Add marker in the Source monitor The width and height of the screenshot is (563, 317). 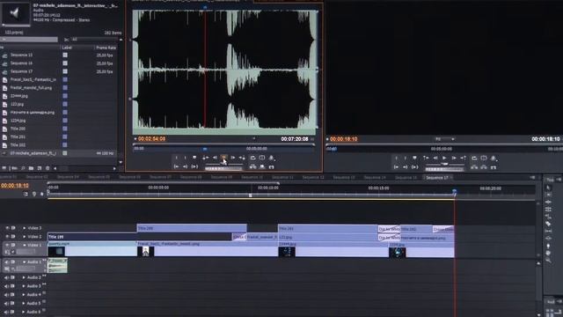(x=194, y=158)
